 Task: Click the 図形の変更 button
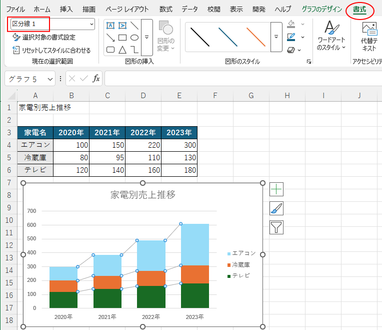click(166, 36)
